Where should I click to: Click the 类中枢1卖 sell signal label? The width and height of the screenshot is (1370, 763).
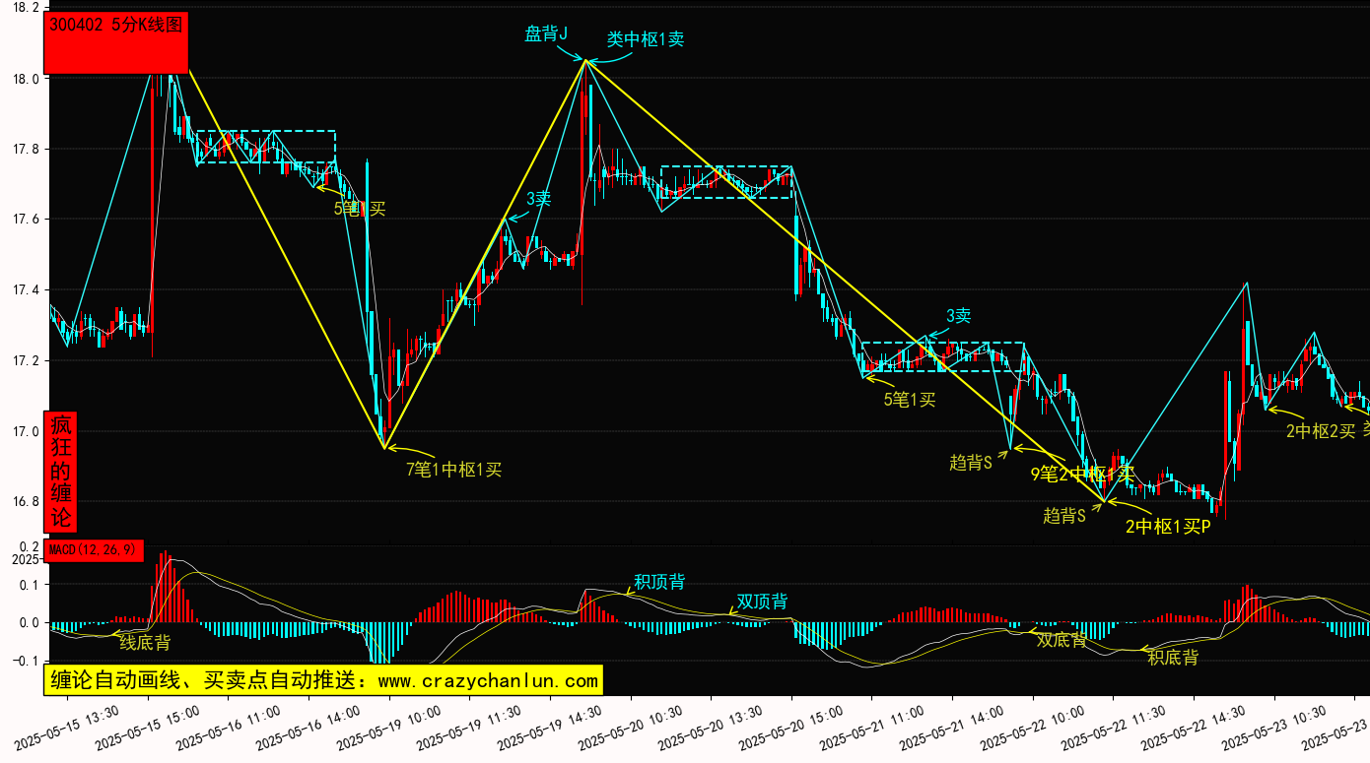[646, 39]
